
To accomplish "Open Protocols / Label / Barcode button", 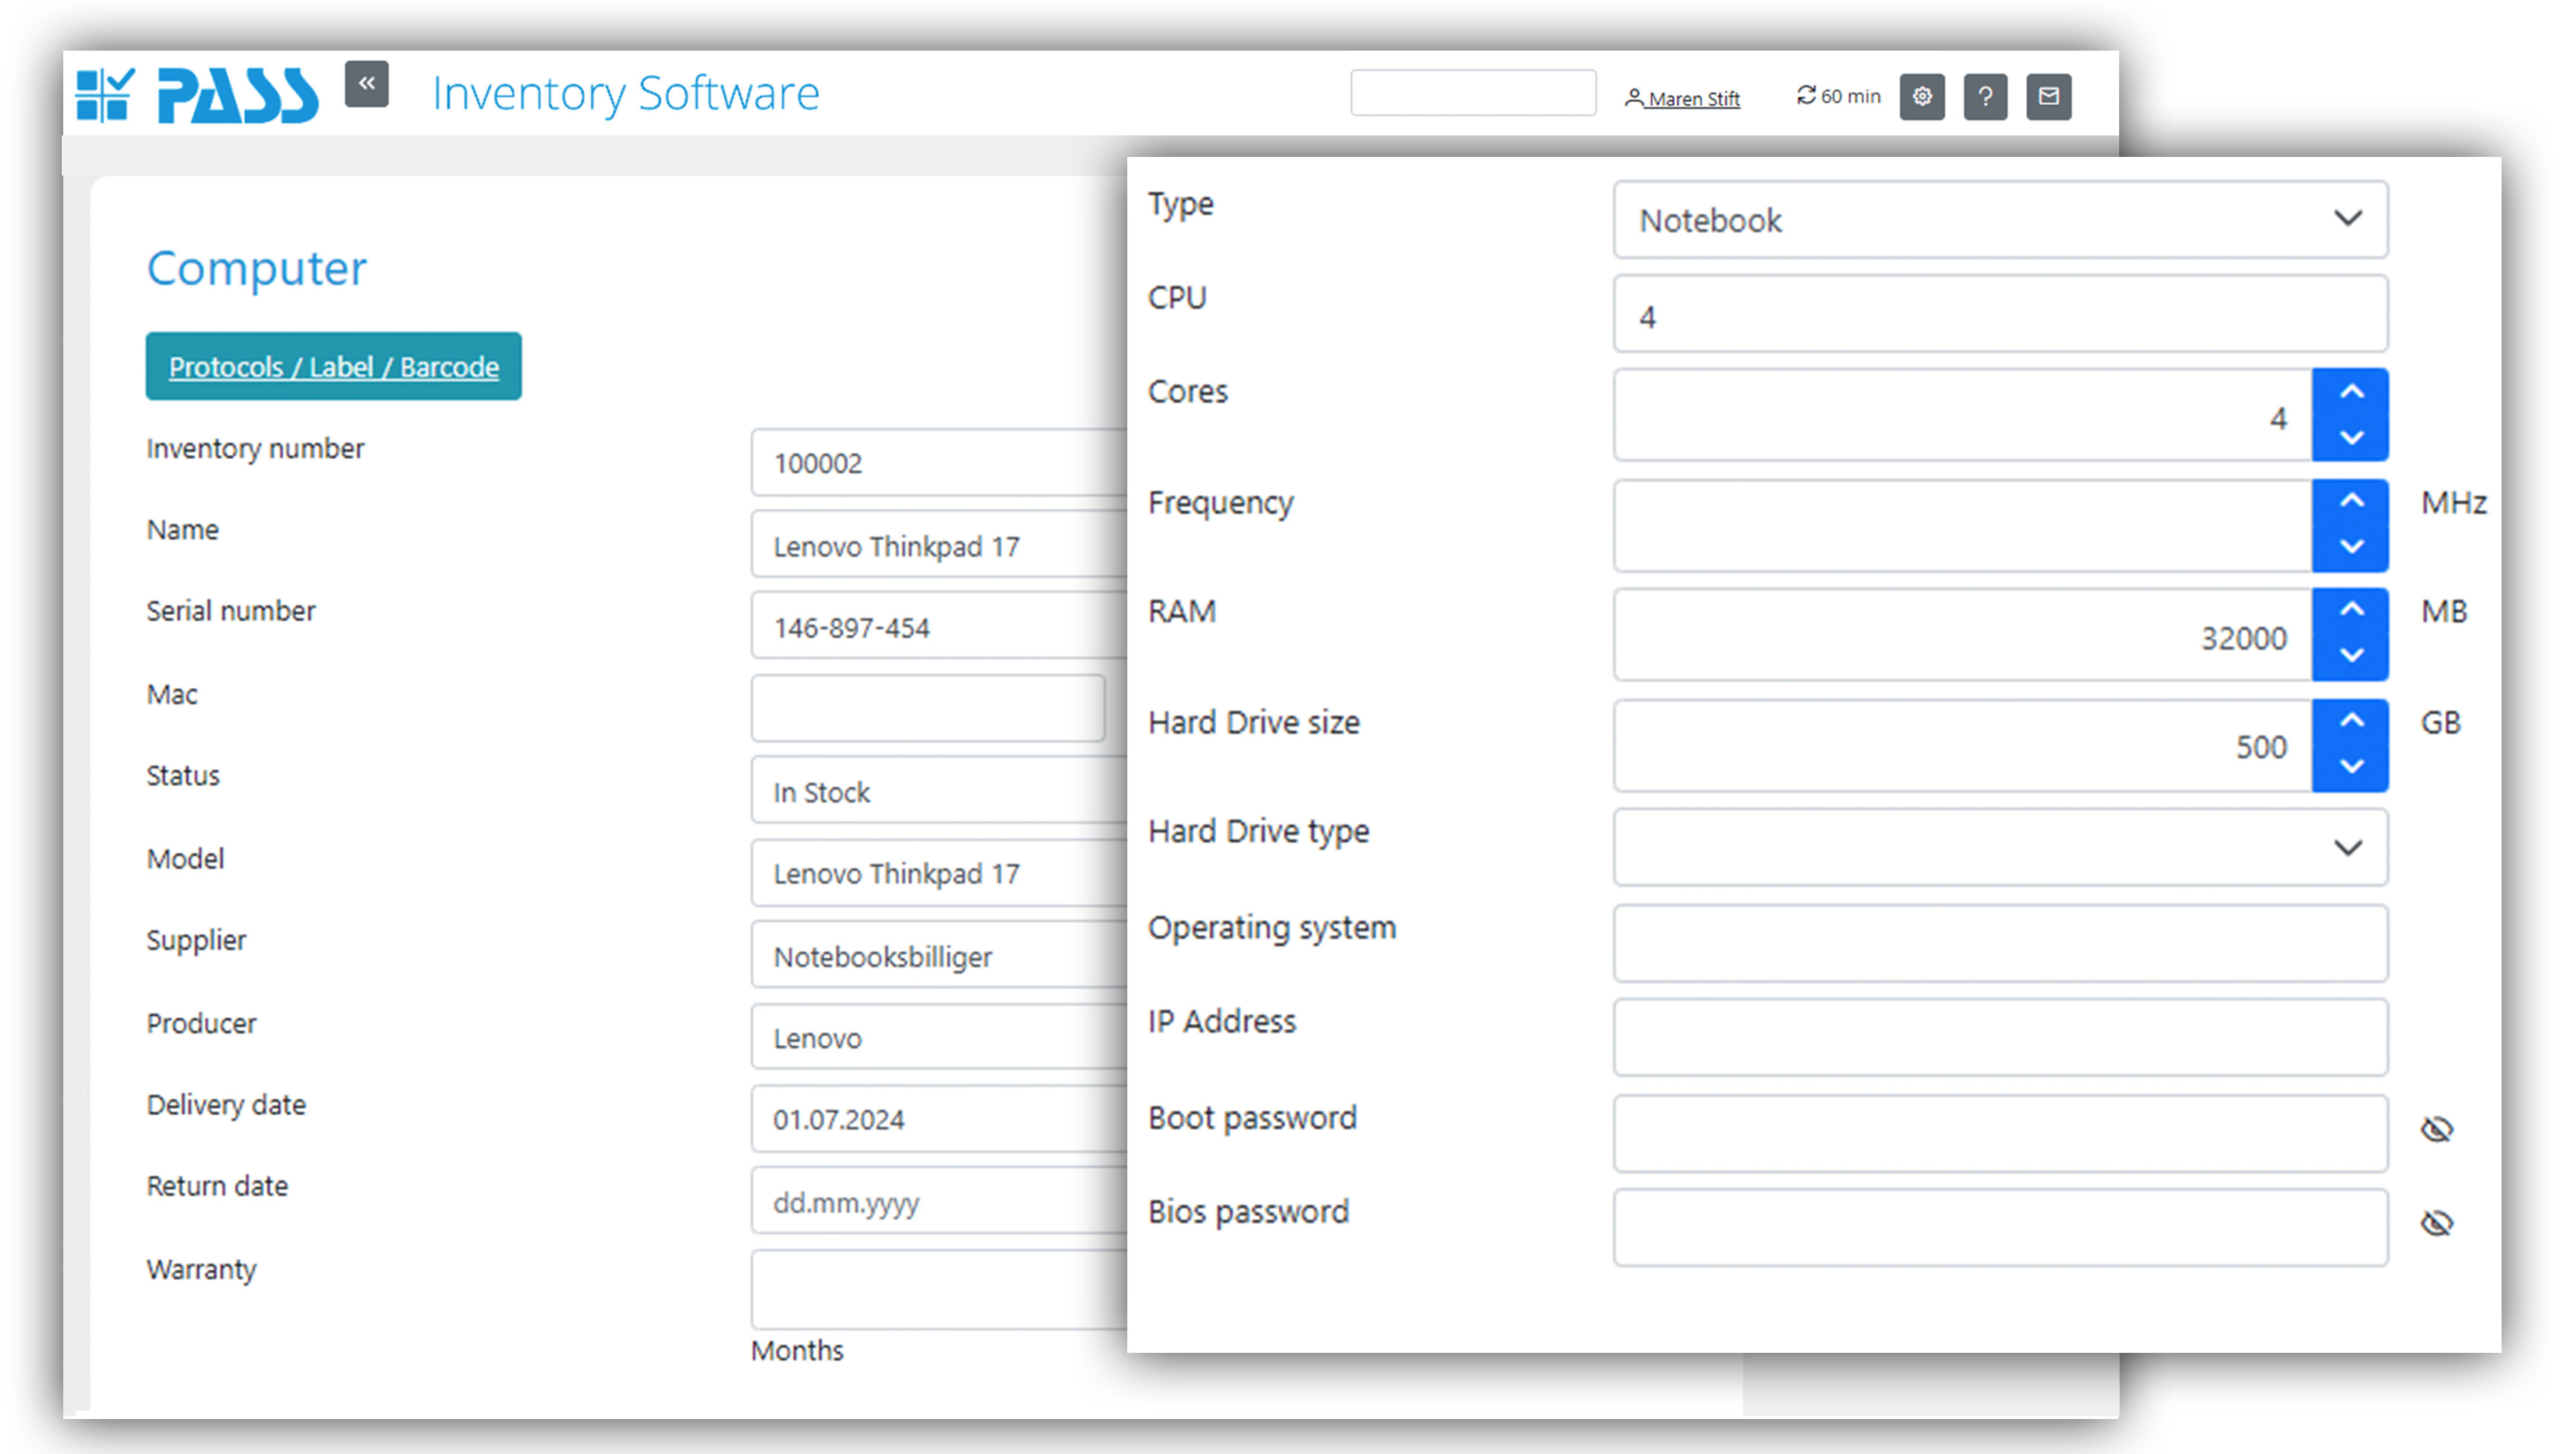I will (333, 367).
